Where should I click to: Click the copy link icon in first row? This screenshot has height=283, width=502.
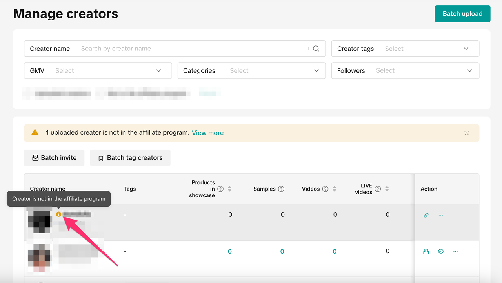(x=426, y=215)
